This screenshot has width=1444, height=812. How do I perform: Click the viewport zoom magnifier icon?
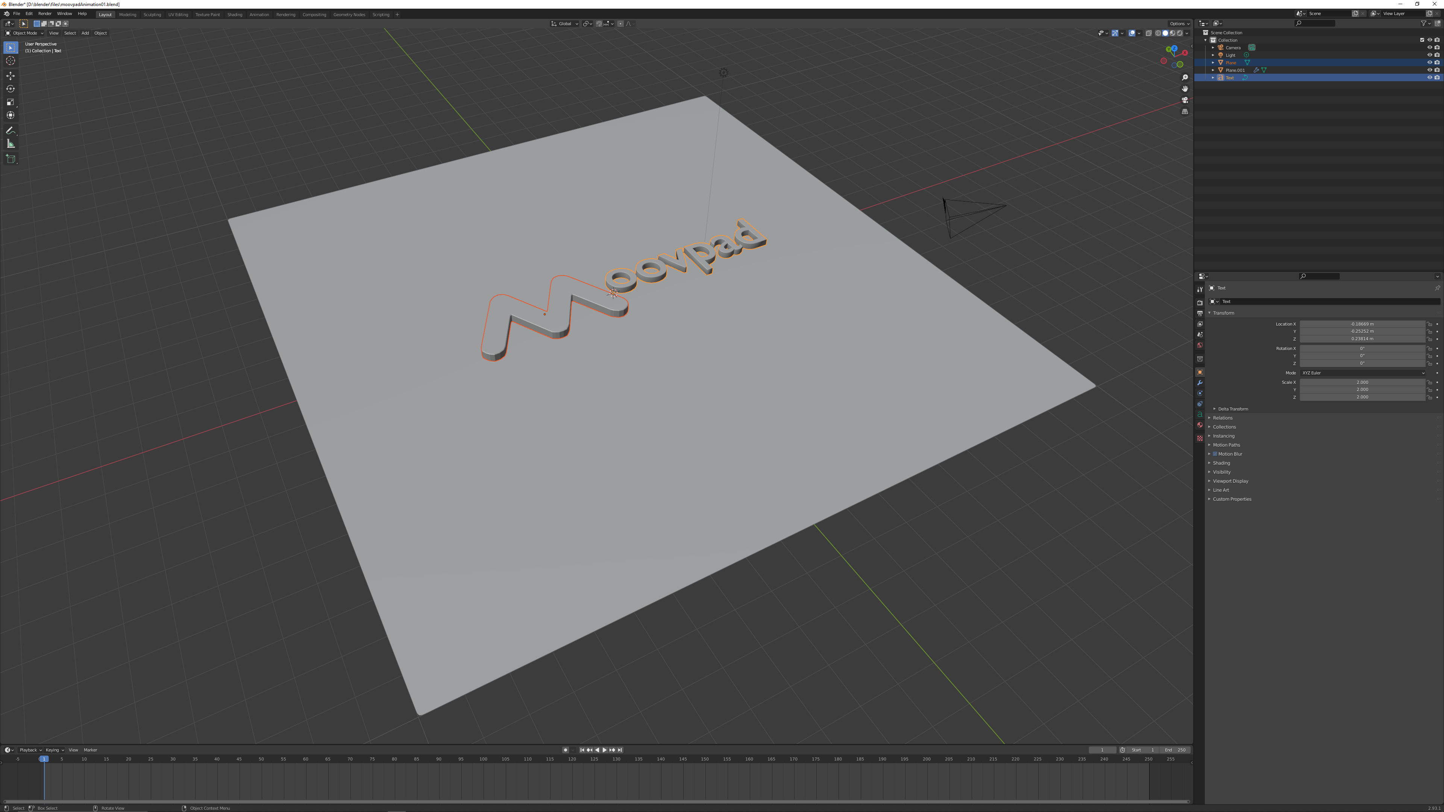click(1185, 77)
